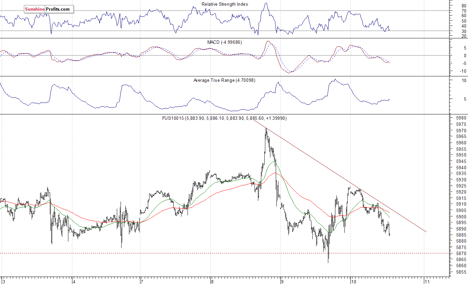Select the 5965 price axis label
The height and width of the screenshot is (284, 468).
click(461, 137)
